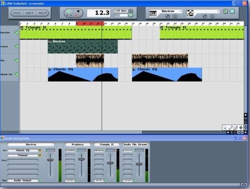Click the Electron channel name in mixer

(31, 145)
